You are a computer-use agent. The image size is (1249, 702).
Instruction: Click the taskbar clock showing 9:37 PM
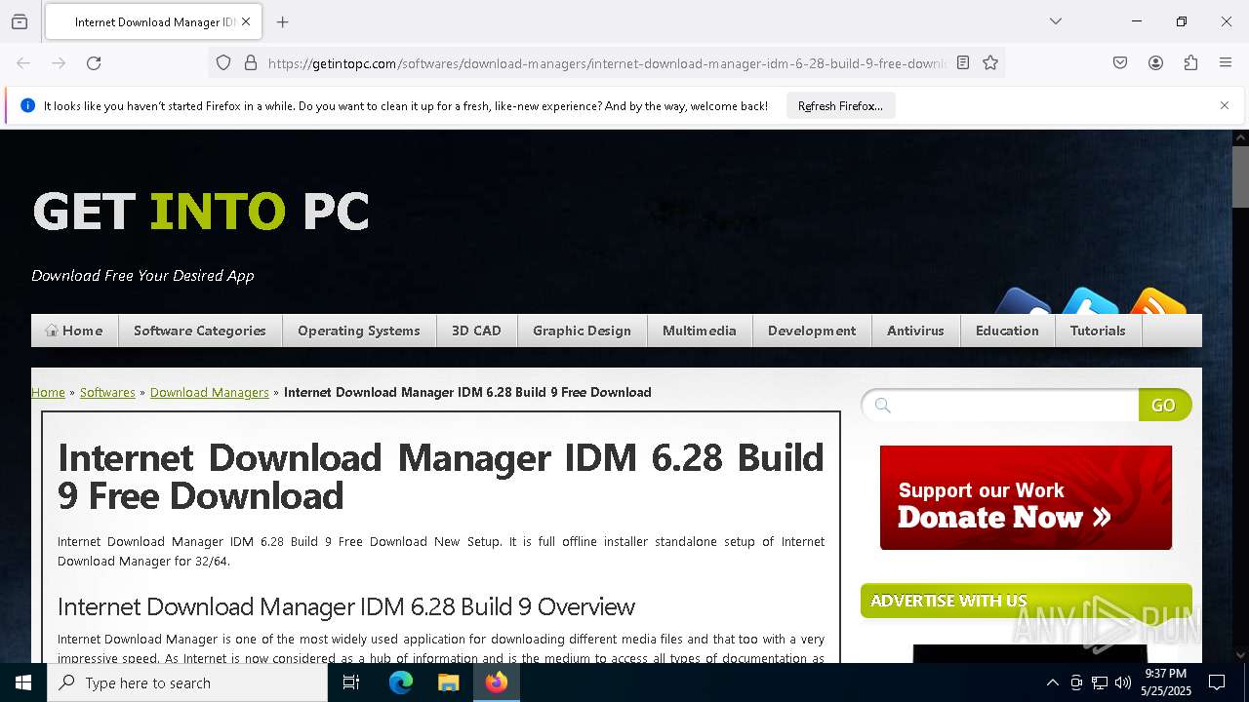1165,682
